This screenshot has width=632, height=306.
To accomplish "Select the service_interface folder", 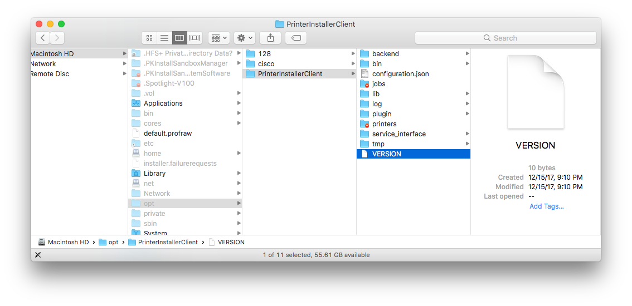I will pos(414,134).
